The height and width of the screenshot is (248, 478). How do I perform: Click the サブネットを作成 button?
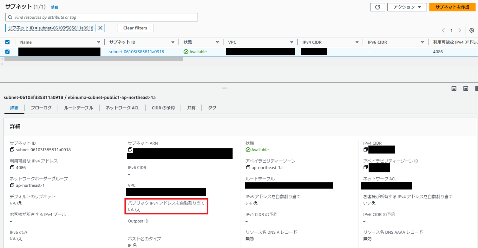click(x=452, y=7)
